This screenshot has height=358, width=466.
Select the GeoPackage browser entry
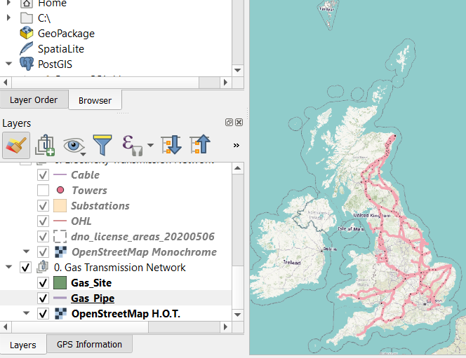coord(66,33)
